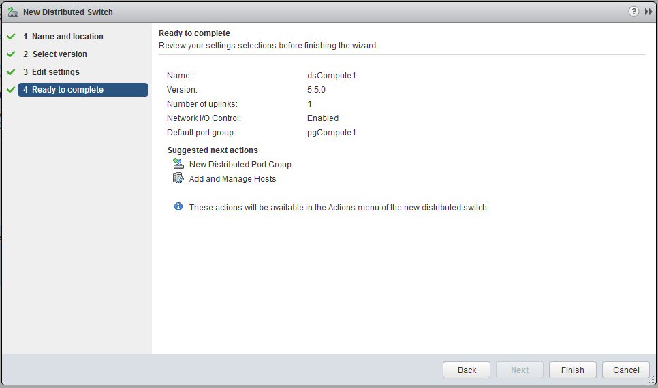Click the greyed-out Next button
The height and width of the screenshot is (388, 658).
coord(520,370)
